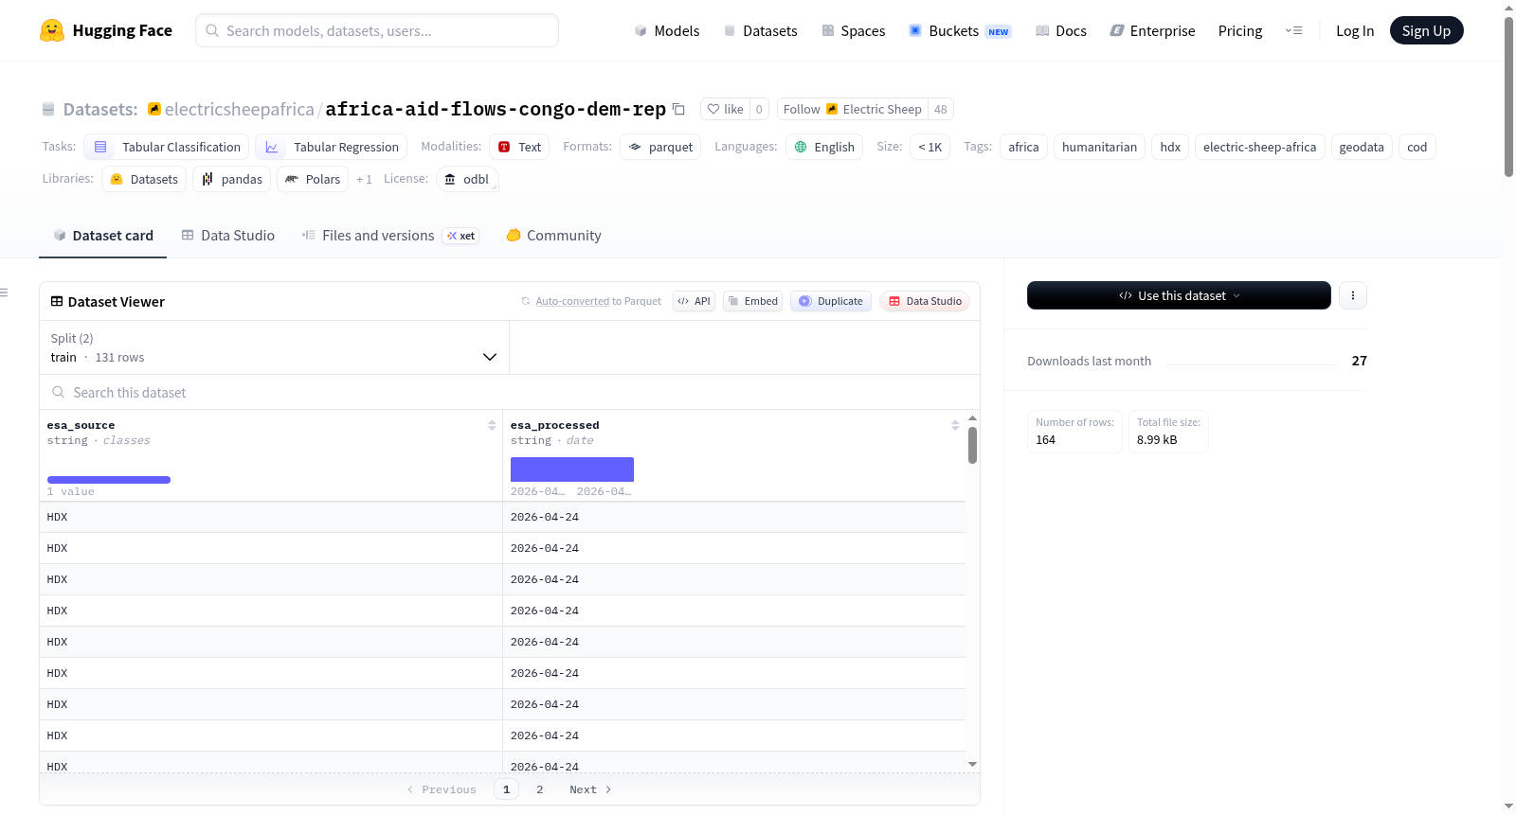Click the Sign Up button

click(1426, 30)
